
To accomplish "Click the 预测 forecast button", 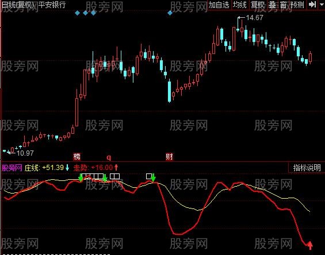I will tap(297, 5).
